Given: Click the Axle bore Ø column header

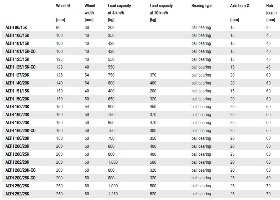Looking at the screenshot, I should (x=240, y=6).
